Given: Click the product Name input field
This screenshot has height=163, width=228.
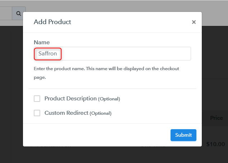Looking at the screenshot, I should (112, 54).
